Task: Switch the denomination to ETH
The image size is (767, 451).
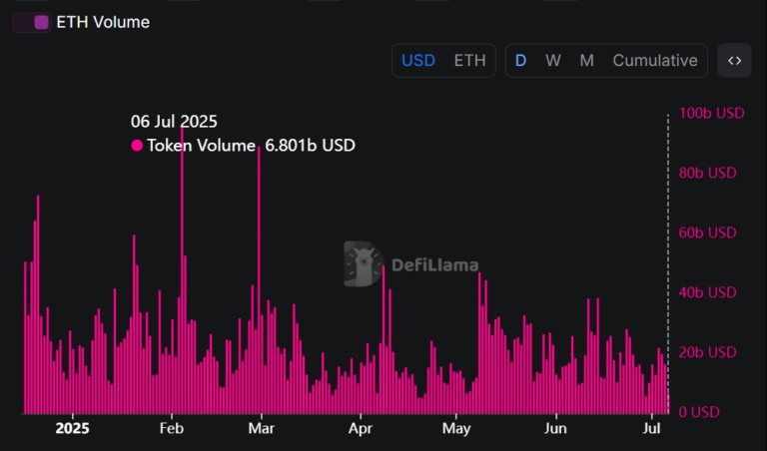Action: pyautogui.click(x=469, y=61)
